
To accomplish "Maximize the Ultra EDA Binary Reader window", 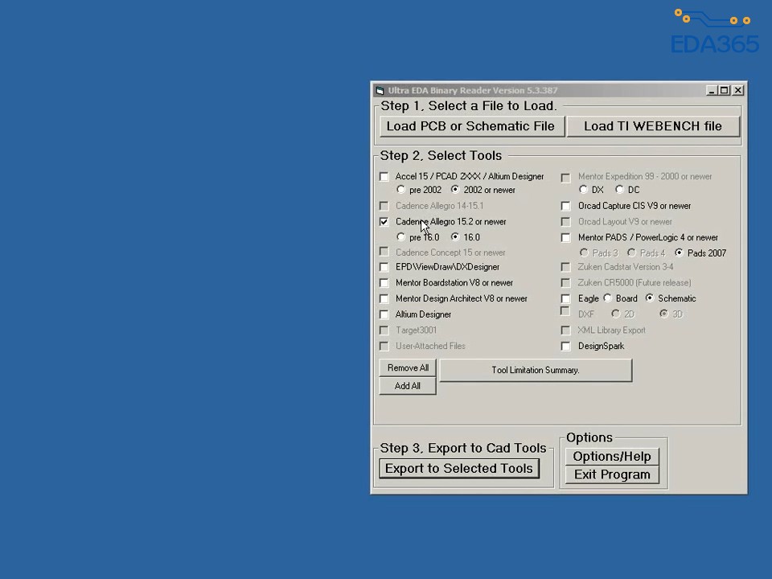I will click(x=725, y=91).
